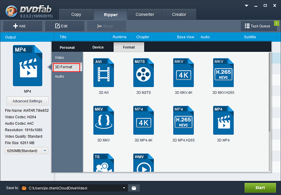Click the File Name: AVATAR.Title852 text
Image resolution: width=281 pixels, height=195 pixels.
(x=27, y=110)
